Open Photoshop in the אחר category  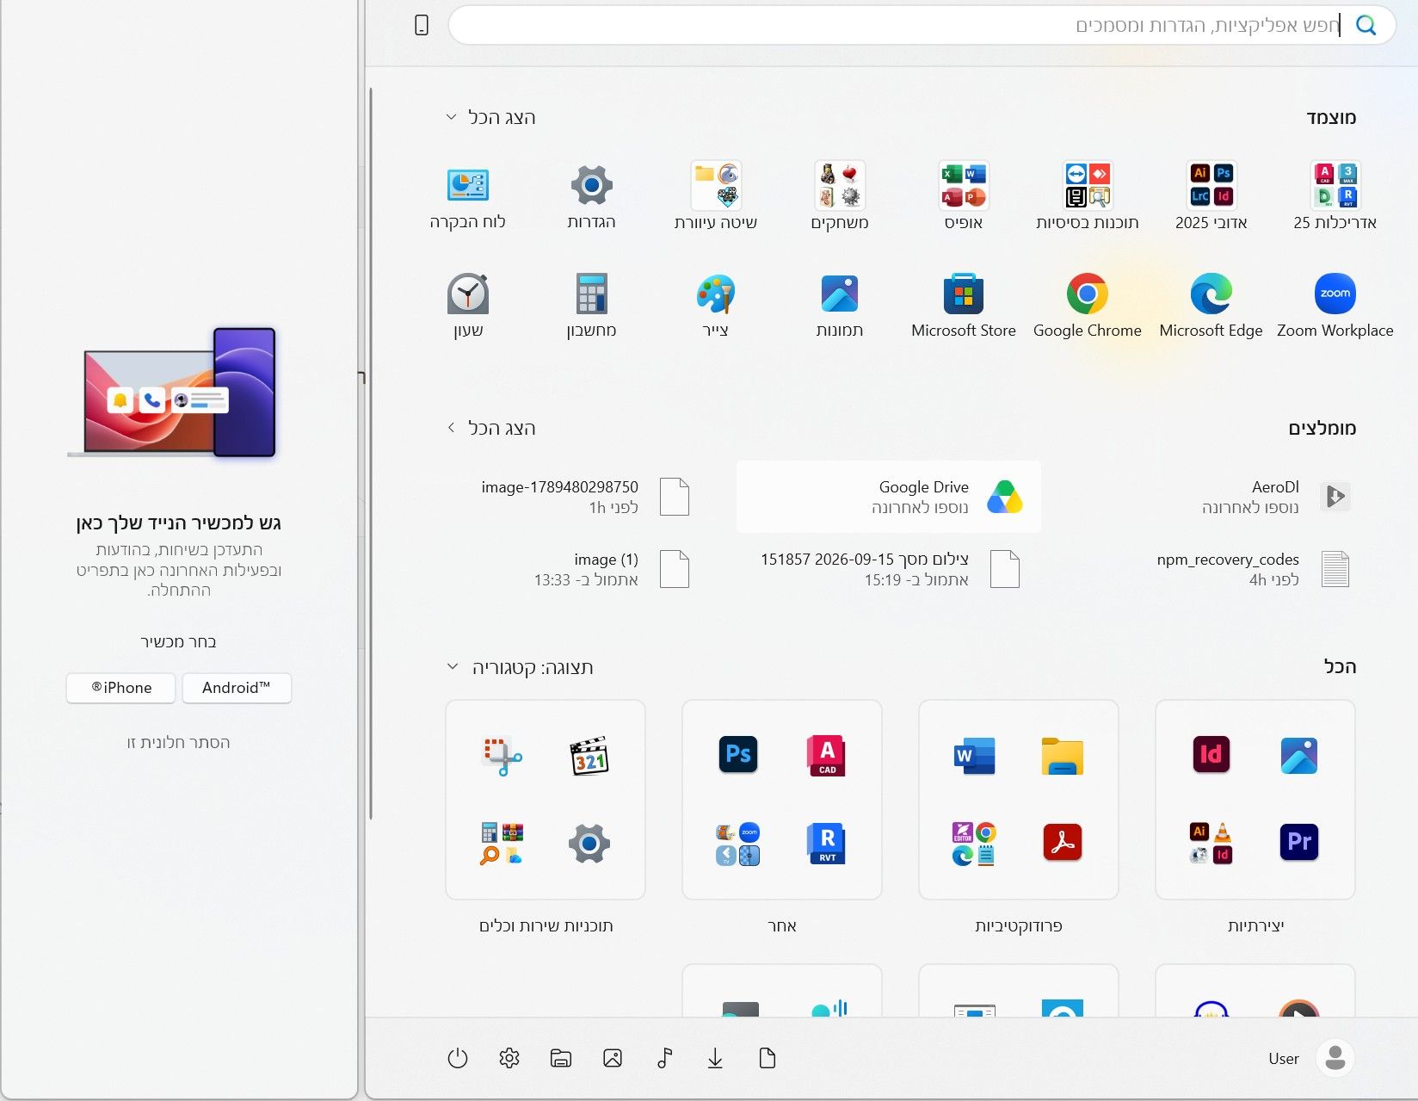738,754
